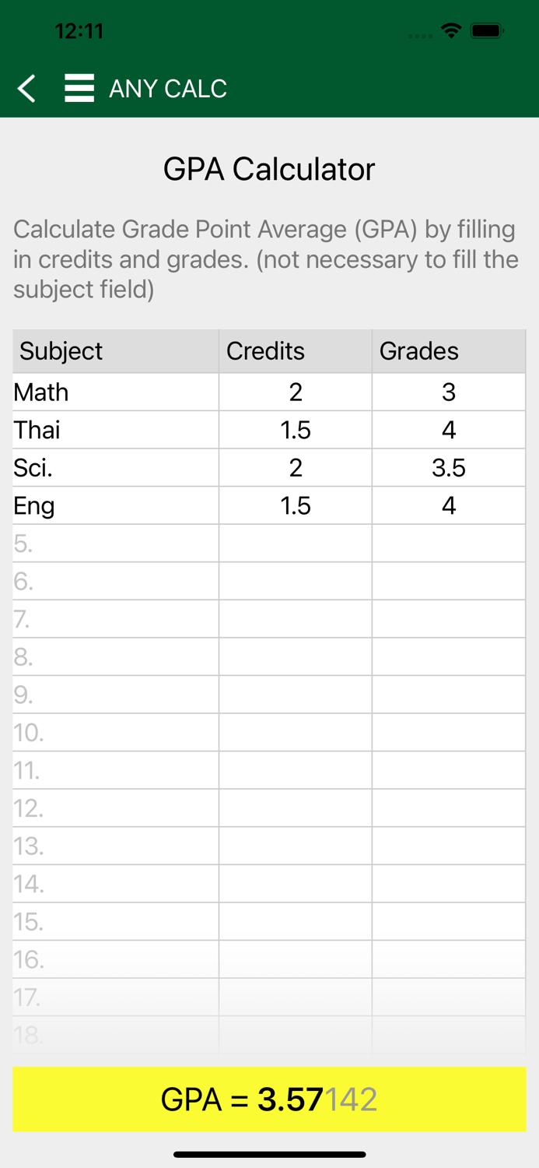Viewport: 539px width, 1168px height.
Task: Open the hamburger navigation menu
Action: 79,88
